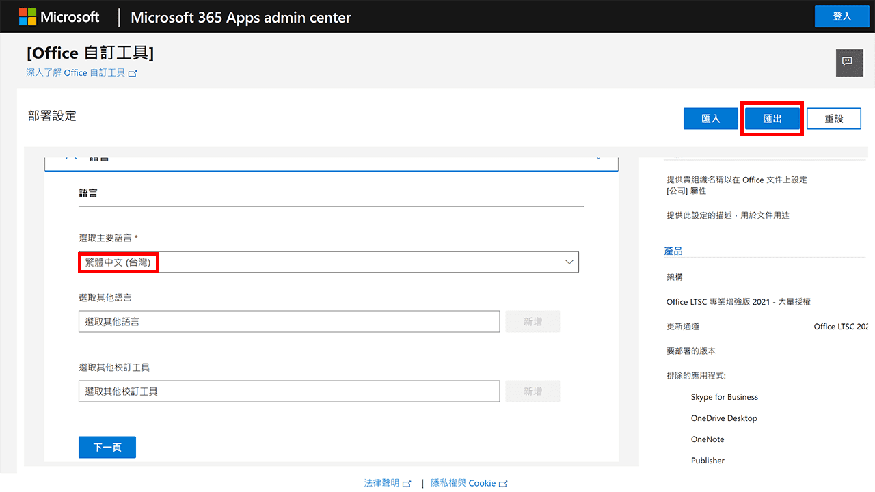
Task: Open the 深入了解 Office 自訂工具 link
Action: 75,73
